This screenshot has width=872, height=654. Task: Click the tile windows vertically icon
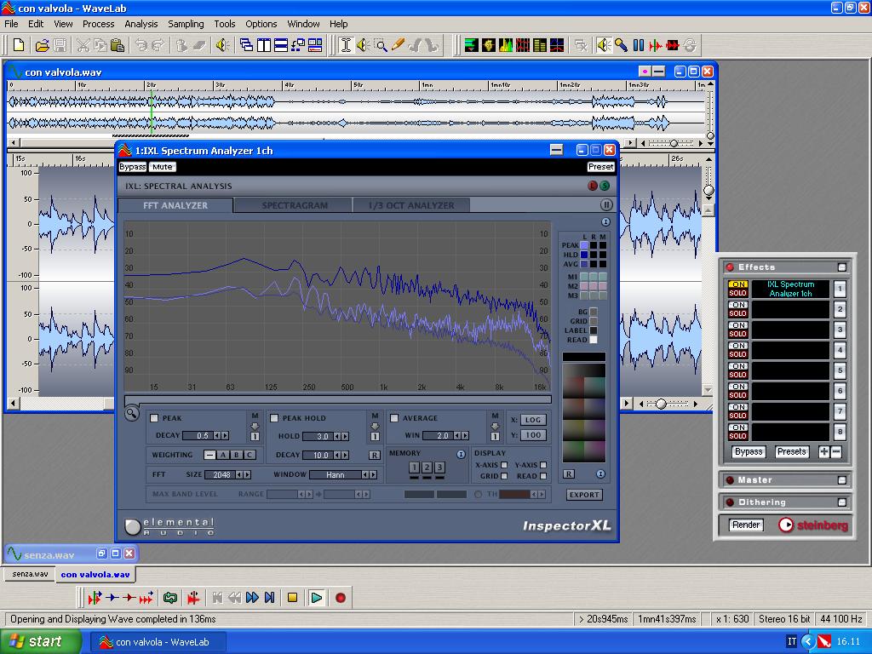(264, 45)
